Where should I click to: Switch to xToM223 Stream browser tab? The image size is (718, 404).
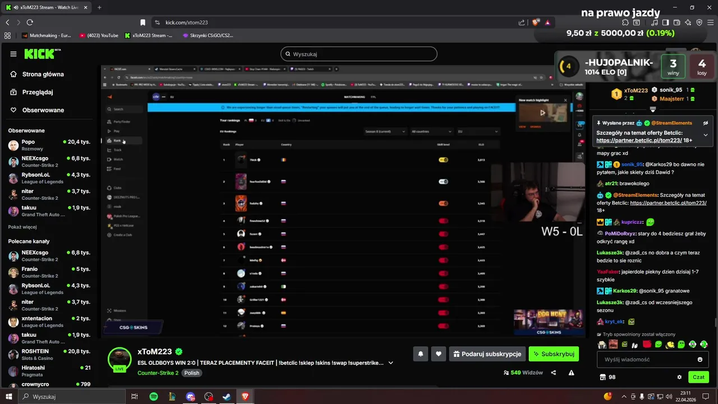pos(47,7)
